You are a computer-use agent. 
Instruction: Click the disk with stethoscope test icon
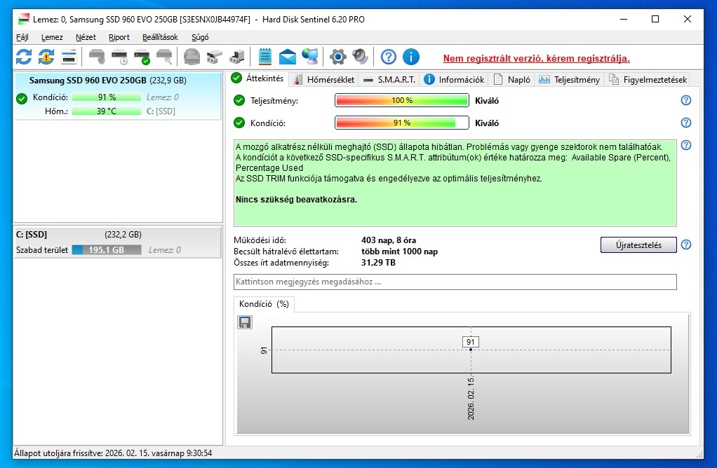pos(97,57)
